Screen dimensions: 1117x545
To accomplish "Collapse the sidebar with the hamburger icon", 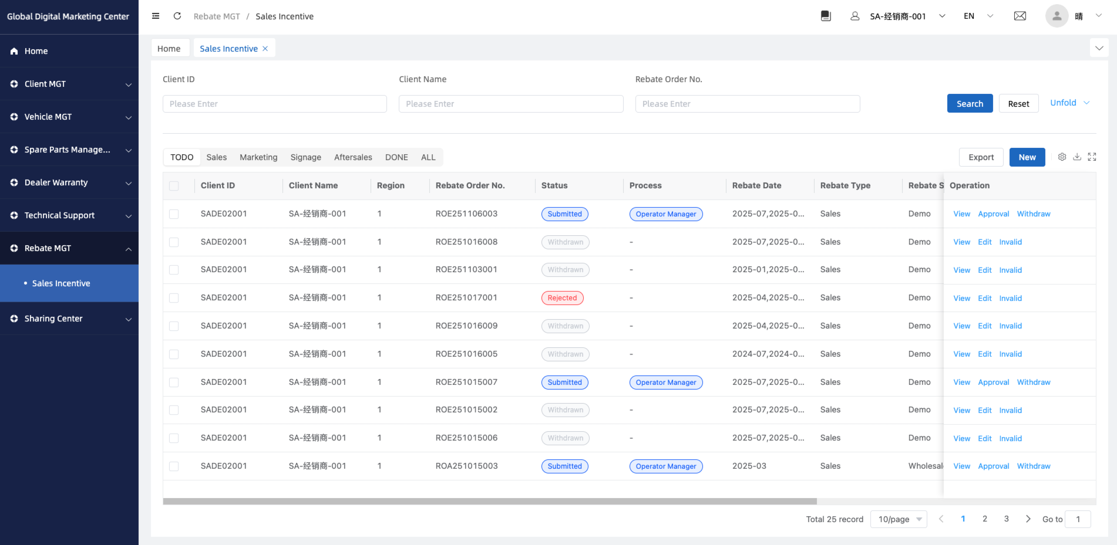I will (x=156, y=16).
